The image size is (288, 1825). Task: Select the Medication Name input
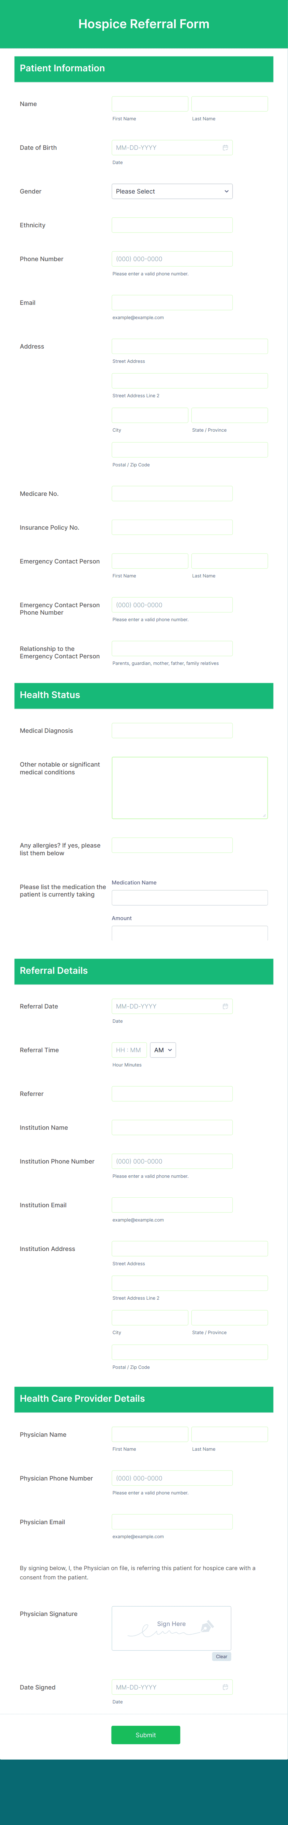click(190, 898)
